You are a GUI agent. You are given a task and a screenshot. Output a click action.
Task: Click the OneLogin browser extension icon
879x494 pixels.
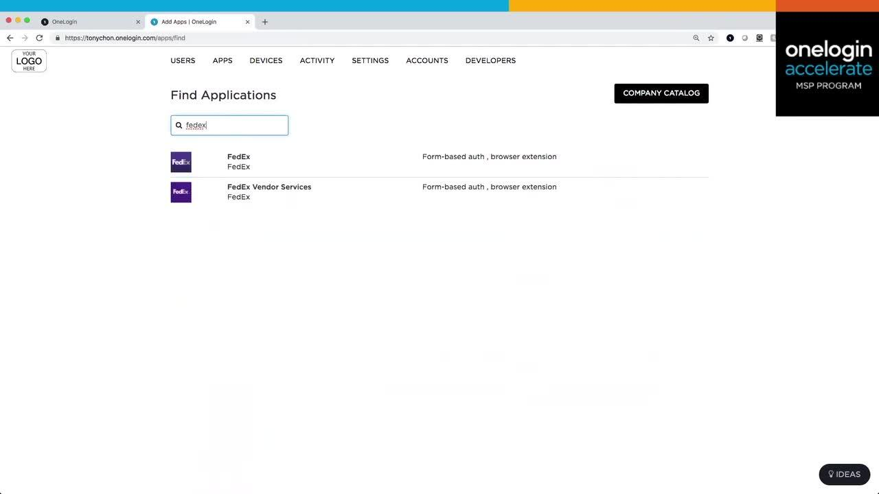tap(730, 38)
